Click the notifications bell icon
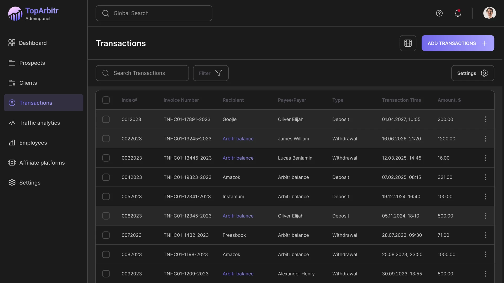The height and width of the screenshot is (283, 504). [458, 13]
